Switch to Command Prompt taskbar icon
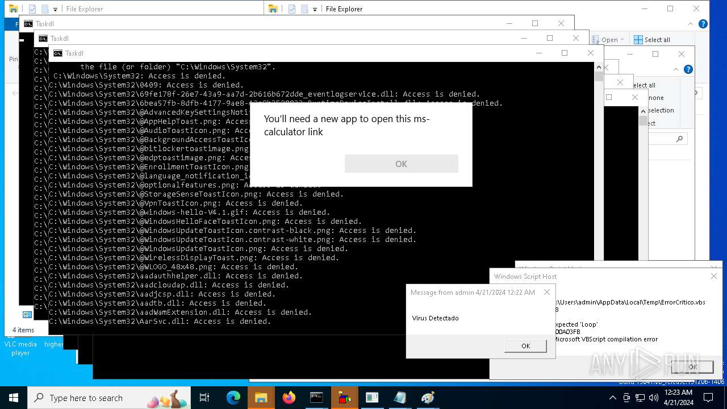 tap(316, 398)
